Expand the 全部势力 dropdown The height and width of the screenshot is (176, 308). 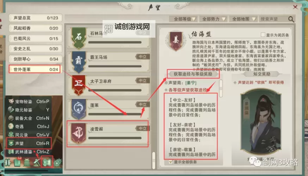(x=213, y=19)
